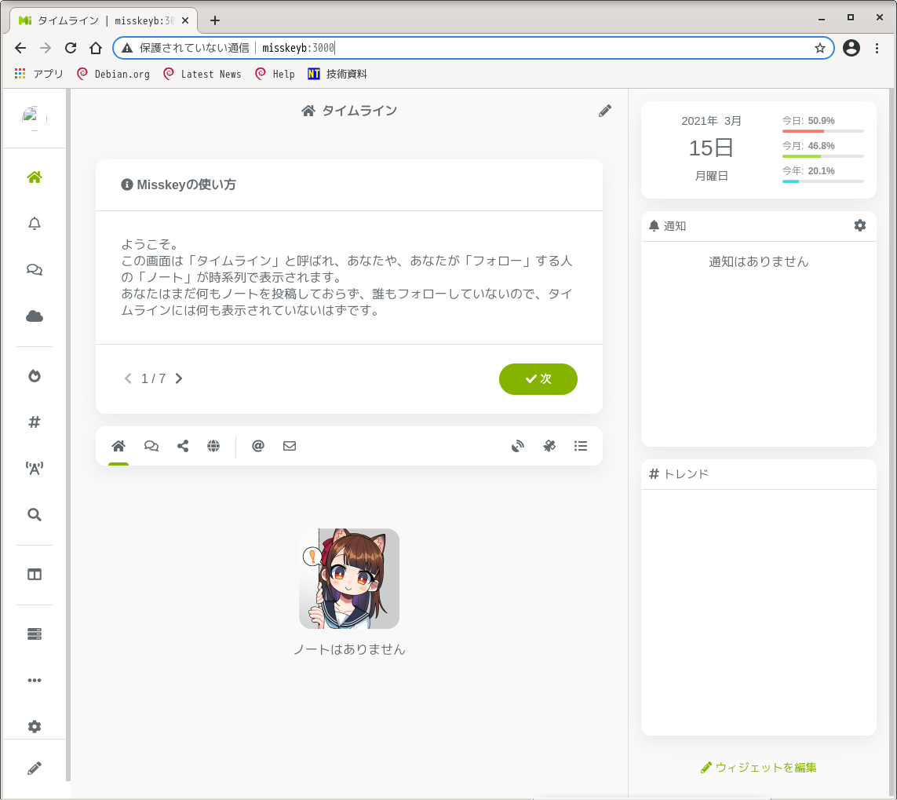897x800 pixels.
Task: Open Debian.org bookmark
Action: pyautogui.click(x=113, y=74)
